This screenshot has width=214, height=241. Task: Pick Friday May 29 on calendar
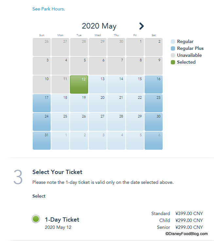coord(135,122)
